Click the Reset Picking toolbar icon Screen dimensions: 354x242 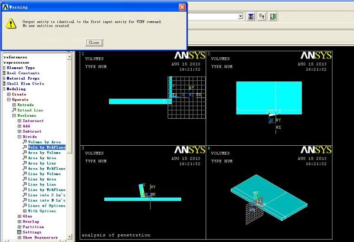point(262,17)
